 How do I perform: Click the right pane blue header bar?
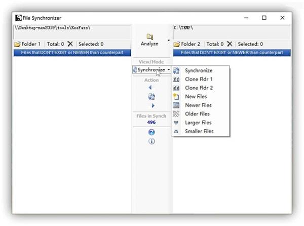[232, 53]
